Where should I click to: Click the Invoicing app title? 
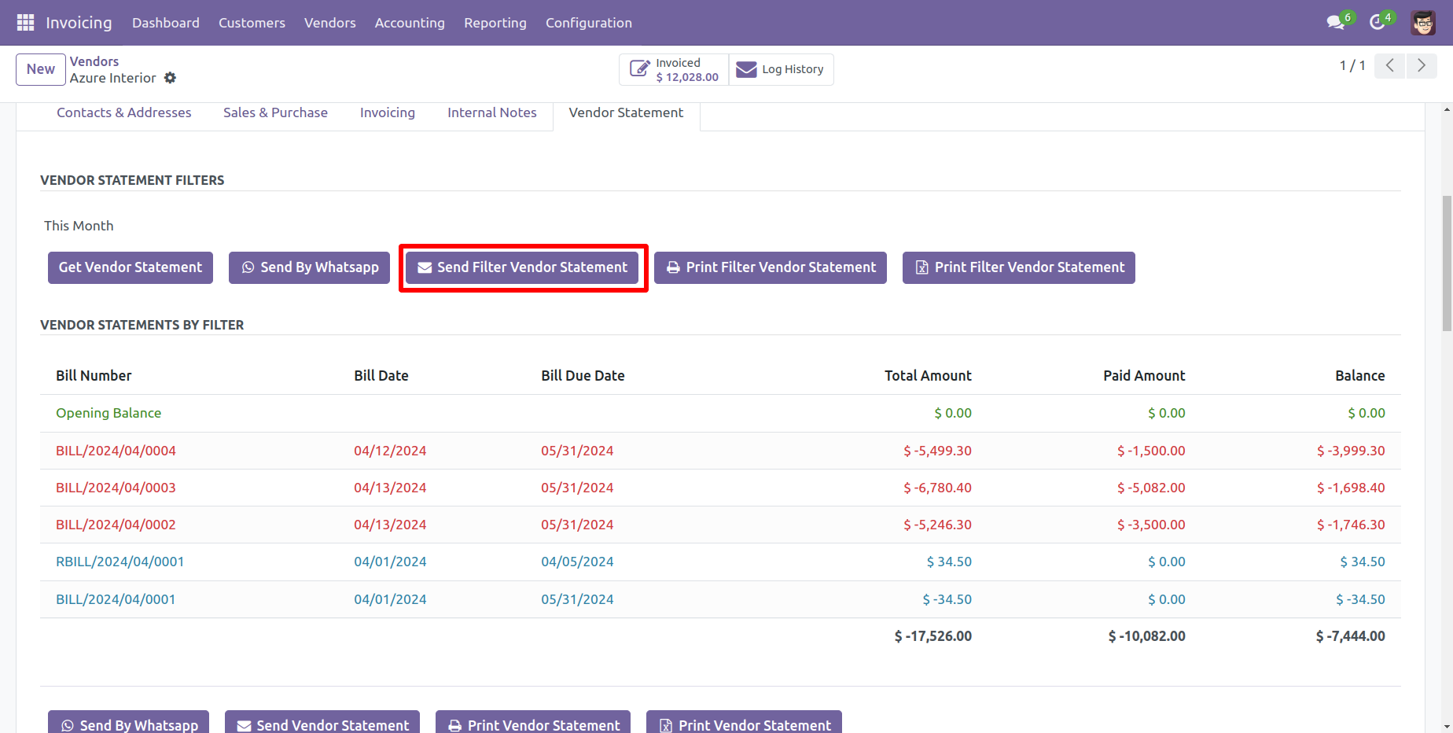pos(79,23)
